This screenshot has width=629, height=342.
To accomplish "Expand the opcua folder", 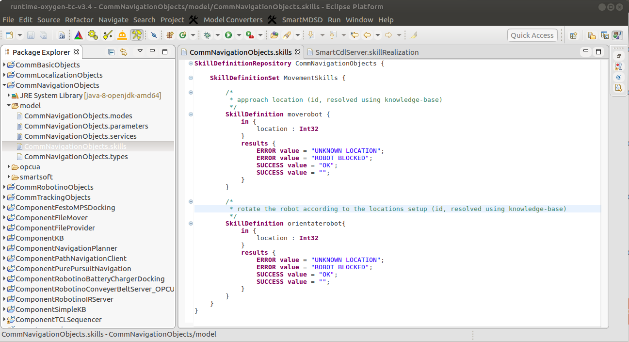I will (x=9, y=167).
